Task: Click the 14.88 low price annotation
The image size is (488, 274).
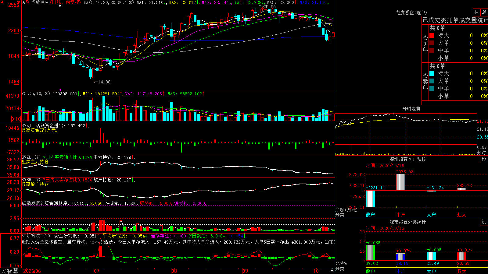Action: click(x=104, y=82)
